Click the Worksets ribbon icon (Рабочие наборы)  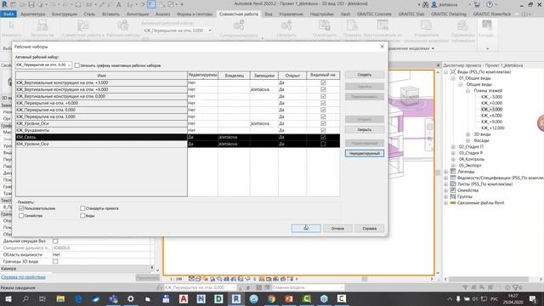point(122,25)
